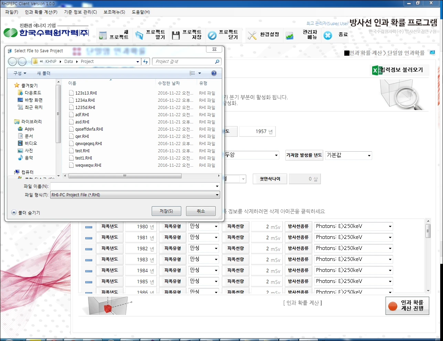This screenshot has height=341, width=443.
Task: Open the 보조메뉴(S) menu
Action: pos(114,12)
